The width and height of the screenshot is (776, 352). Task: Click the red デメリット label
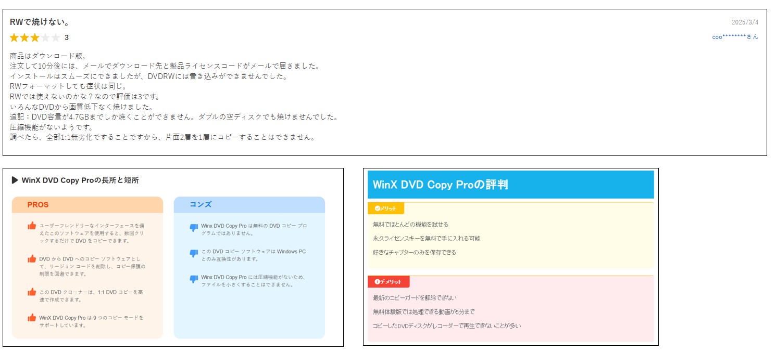tap(389, 282)
